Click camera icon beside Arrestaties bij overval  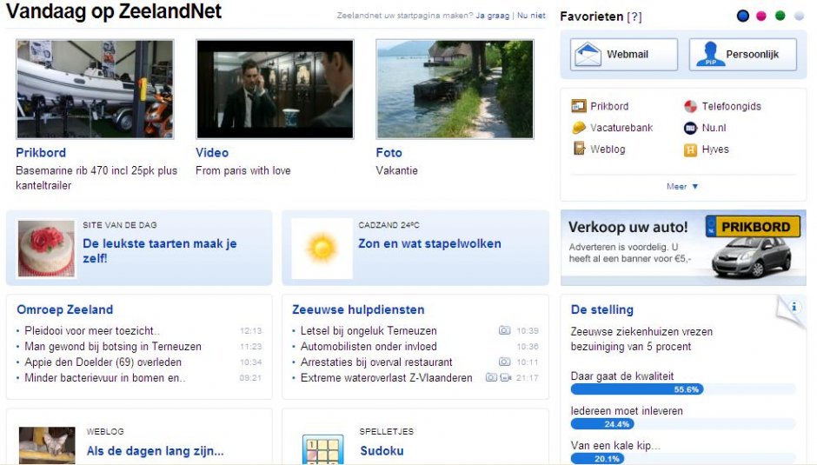(504, 362)
